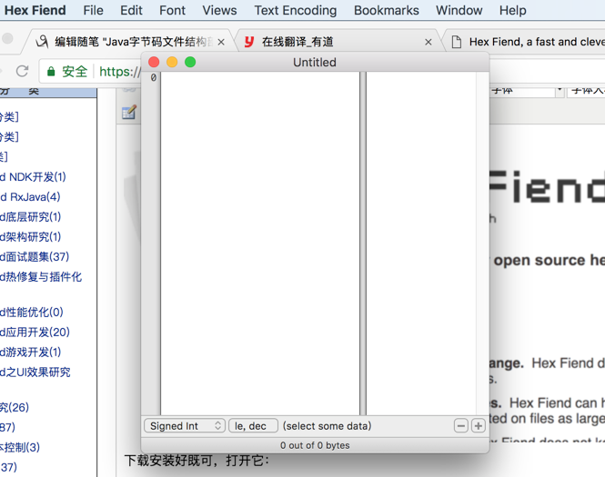The width and height of the screenshot is (605, 477).
Task: Click the 下载安装好既可，打开它 text line
Action: pyautogui.click(x=197, y=461)
